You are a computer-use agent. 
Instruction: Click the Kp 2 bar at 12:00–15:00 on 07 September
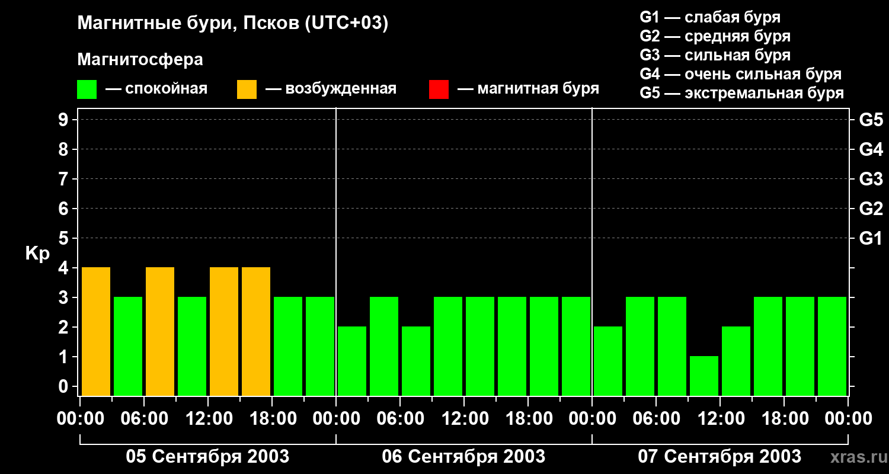click(736, 361)
